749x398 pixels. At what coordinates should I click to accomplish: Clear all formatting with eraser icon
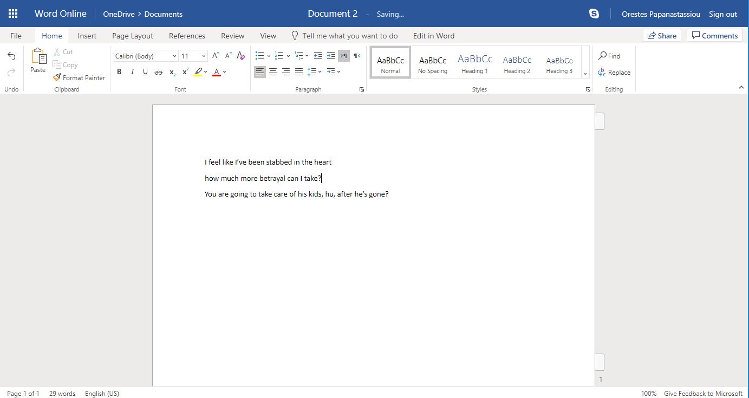point(241,56)
